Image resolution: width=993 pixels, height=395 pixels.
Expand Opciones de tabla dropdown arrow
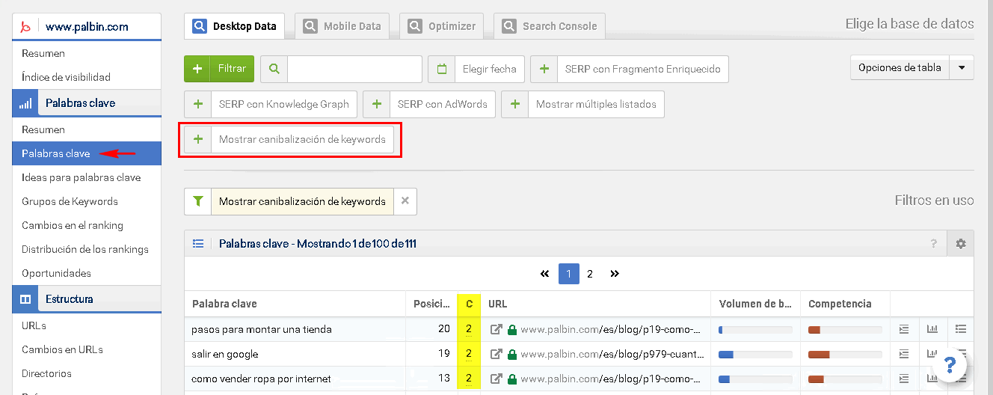(962, 67)
